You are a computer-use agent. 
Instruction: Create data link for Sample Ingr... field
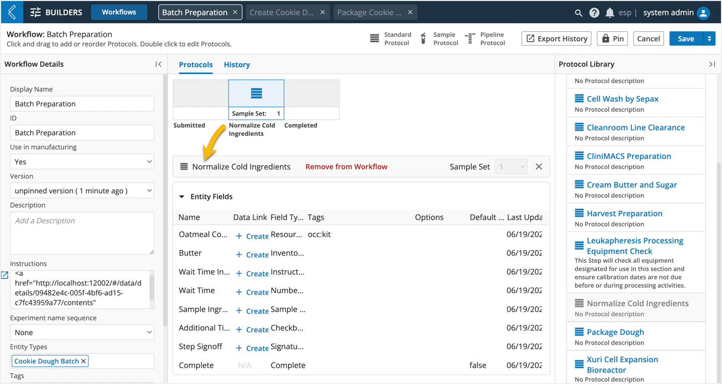(252, 311)
